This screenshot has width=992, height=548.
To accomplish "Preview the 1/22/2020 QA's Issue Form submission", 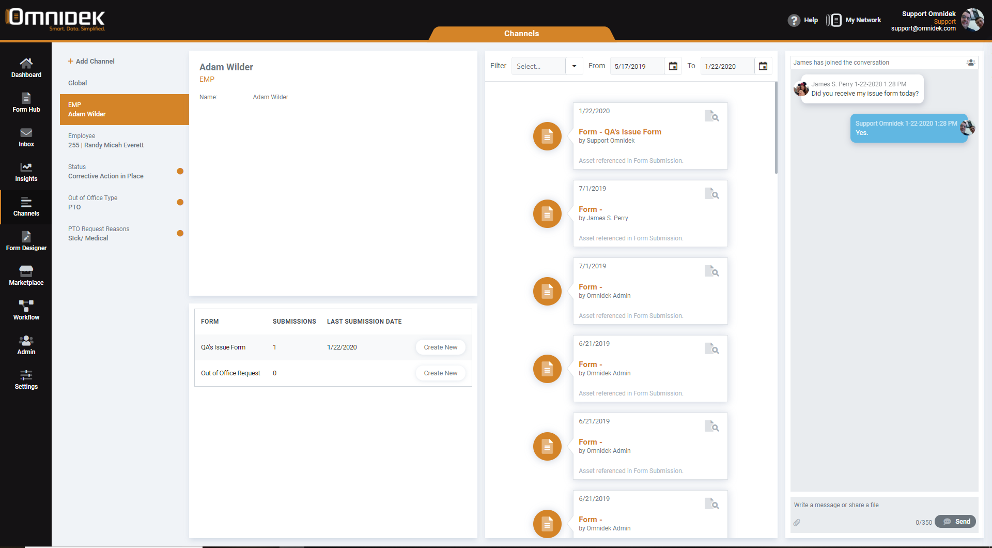I will coord(712,116).
